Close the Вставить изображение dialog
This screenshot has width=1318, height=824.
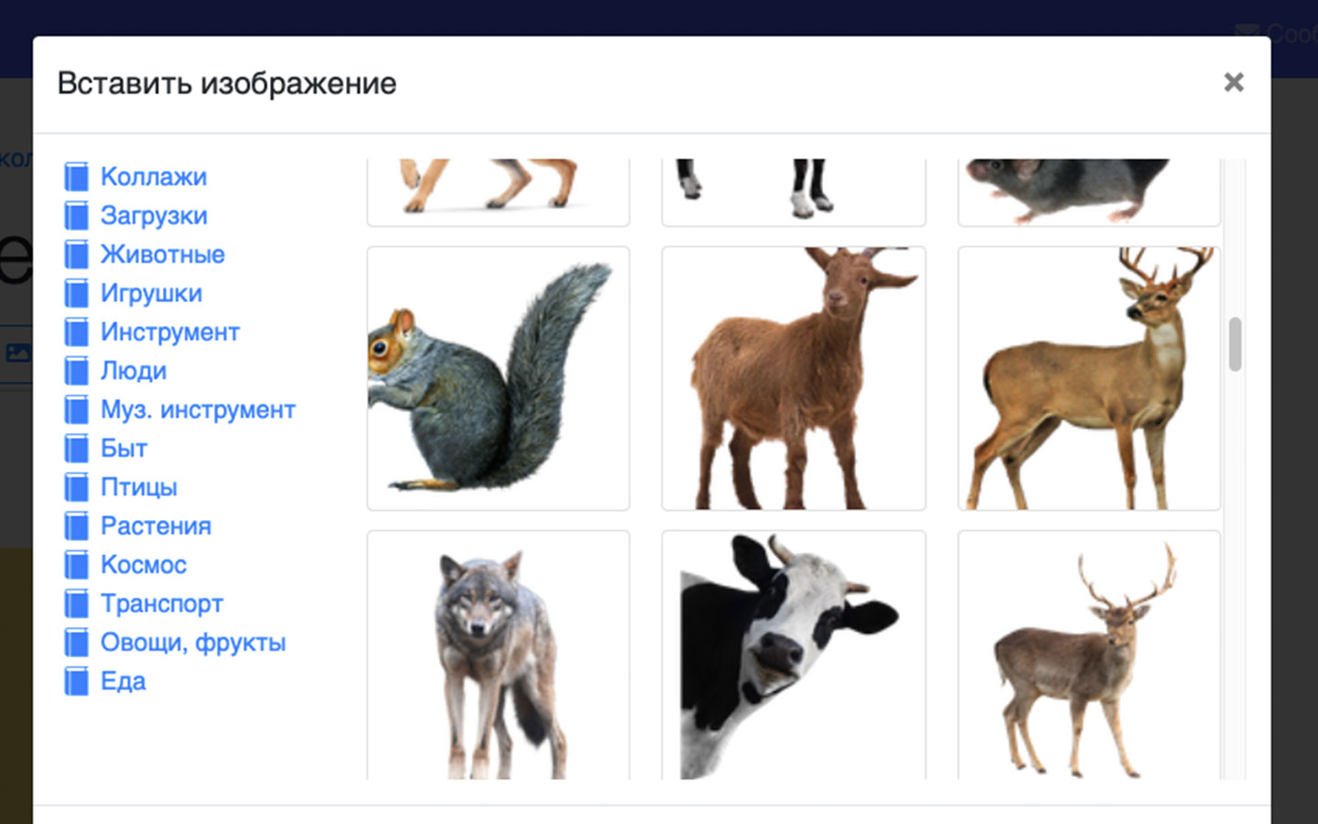point(1233,82)
